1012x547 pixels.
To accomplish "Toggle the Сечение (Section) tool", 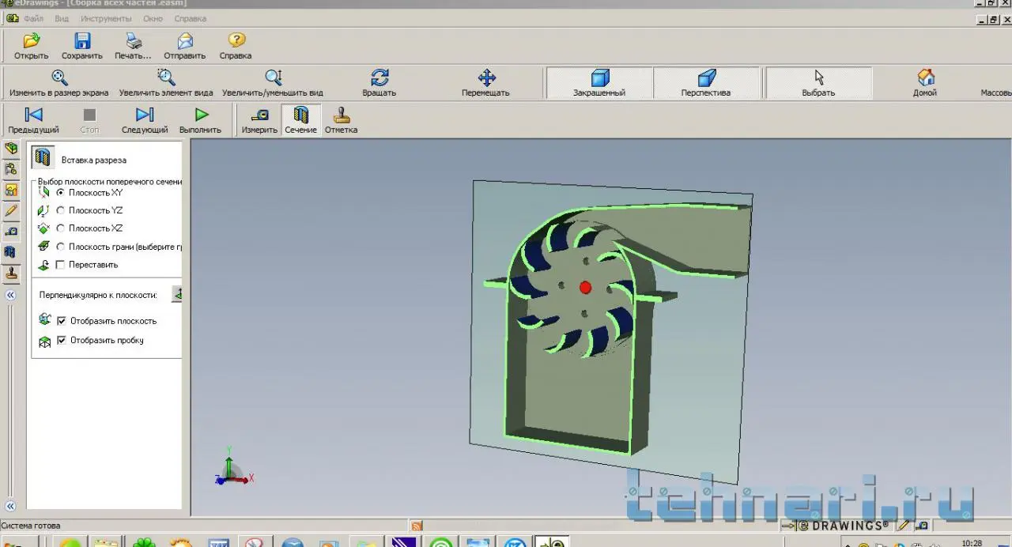I will pyautogui.click(x=301, y=119).
